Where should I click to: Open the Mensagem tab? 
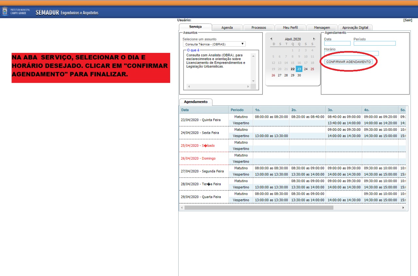pos(322,28)
